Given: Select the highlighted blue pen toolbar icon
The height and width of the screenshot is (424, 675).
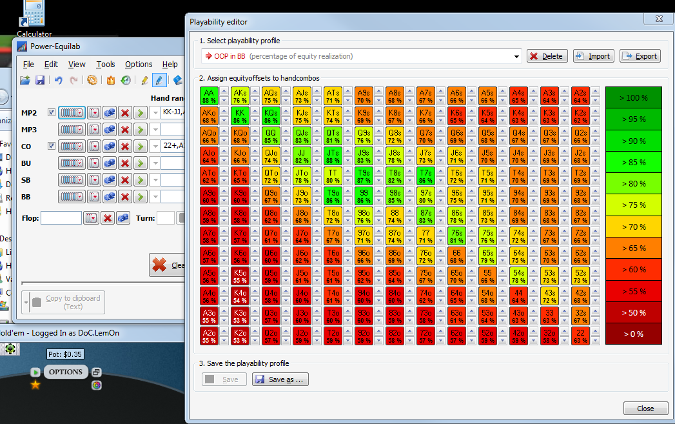Looking at the screenshot, I should [x=159, y=80].
